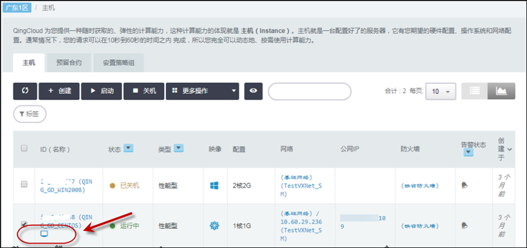
Task: Click the search input field
Action: 309,92
